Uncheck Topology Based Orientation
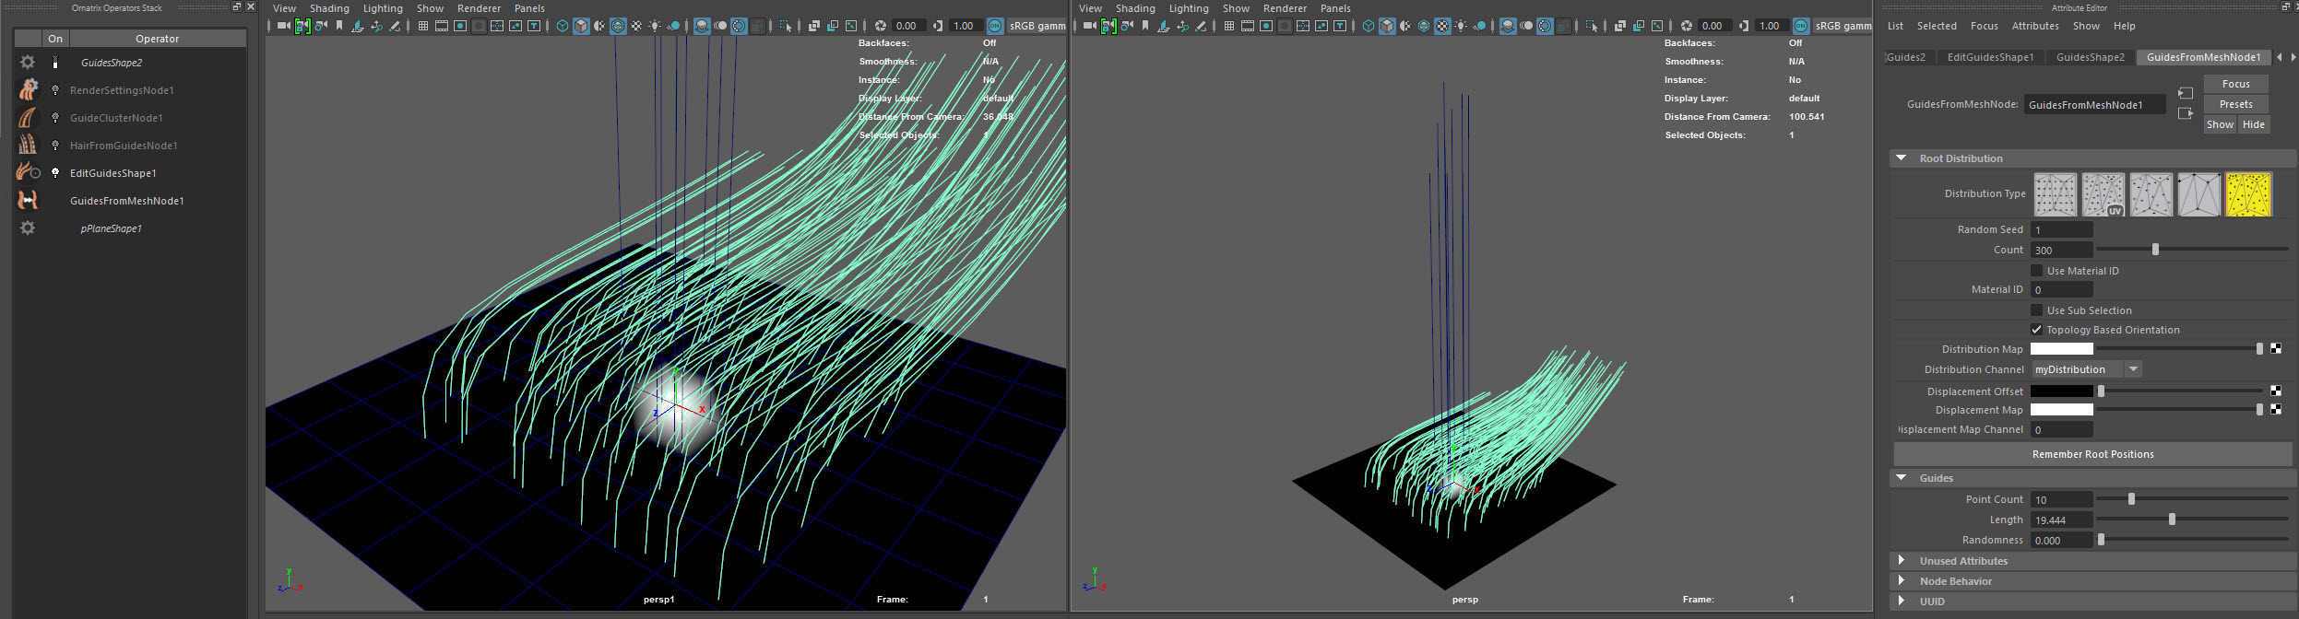This screenshot has width=2299, height=619. pyautogui.click(x=2036, y=330)
